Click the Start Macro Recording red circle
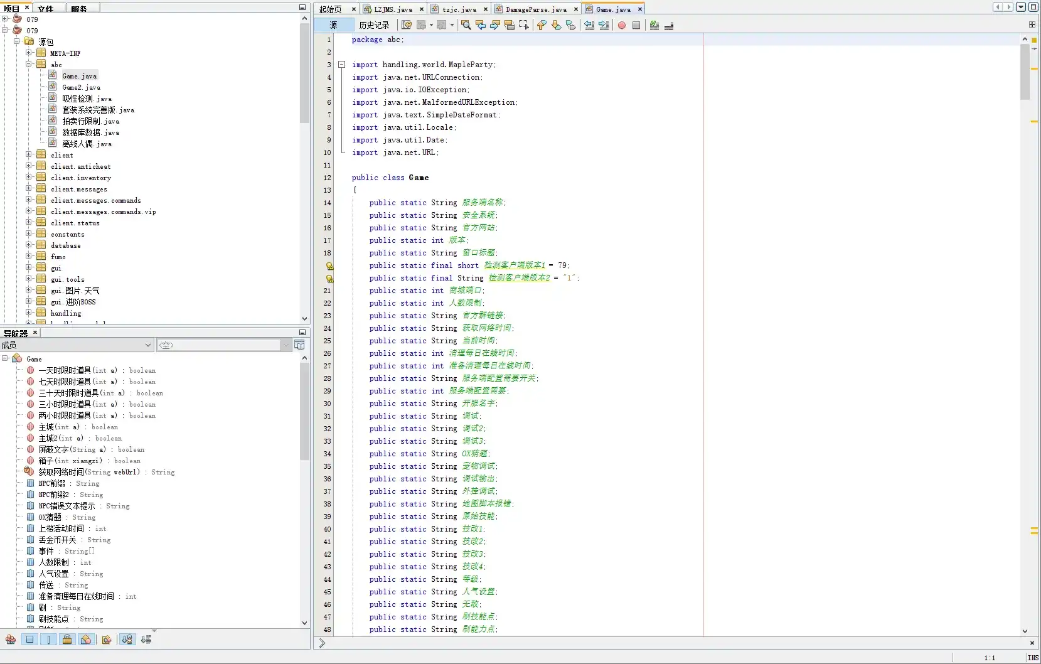The image size is (1041, 664). 621,25
